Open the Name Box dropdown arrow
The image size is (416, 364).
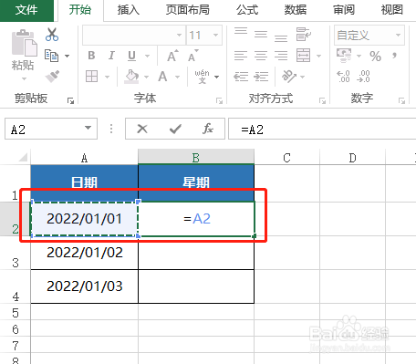pyautogui.click(x=88, y=128)
